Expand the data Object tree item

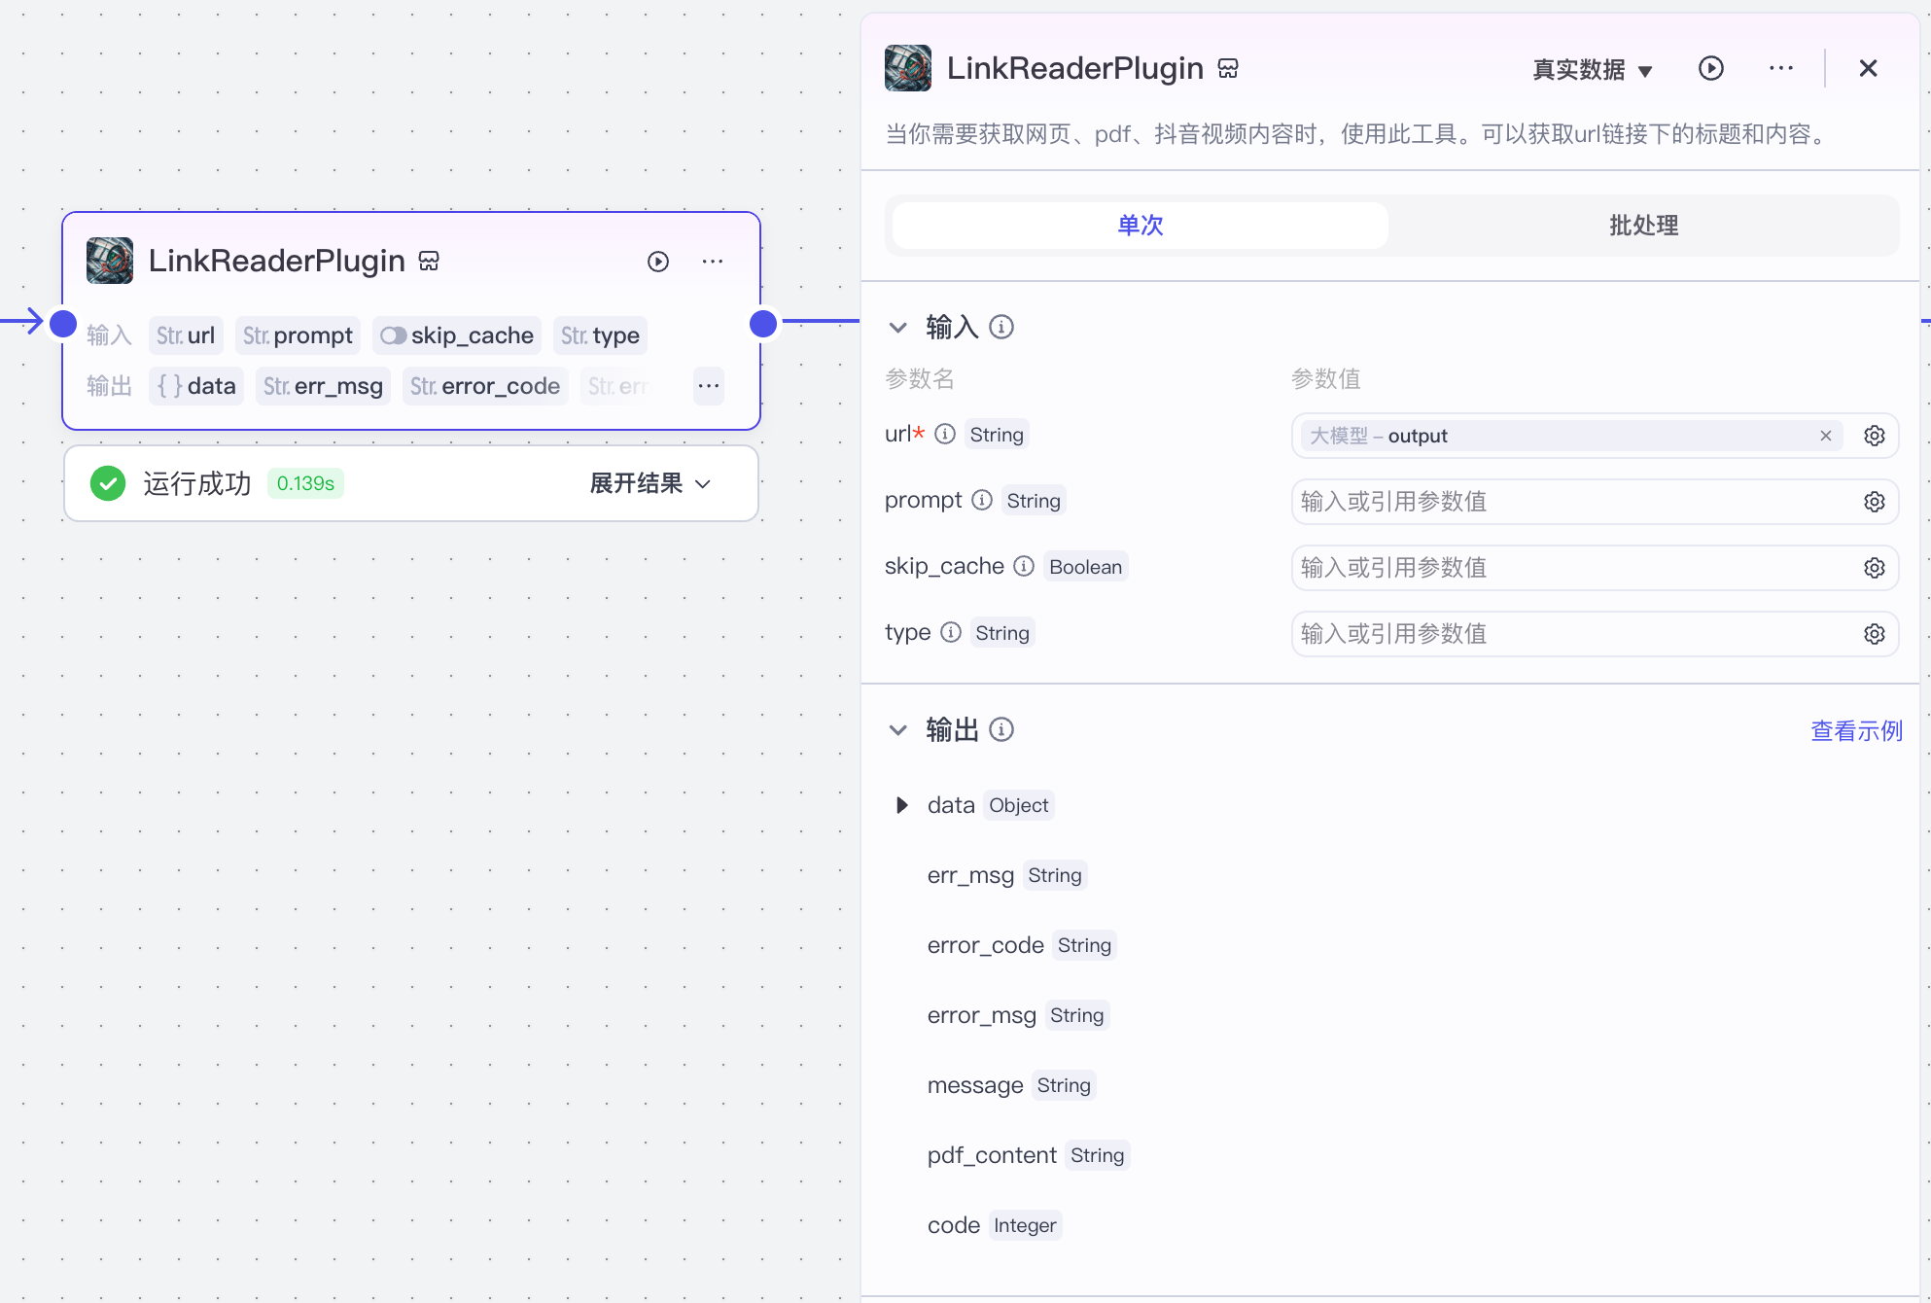coord(902,805)
